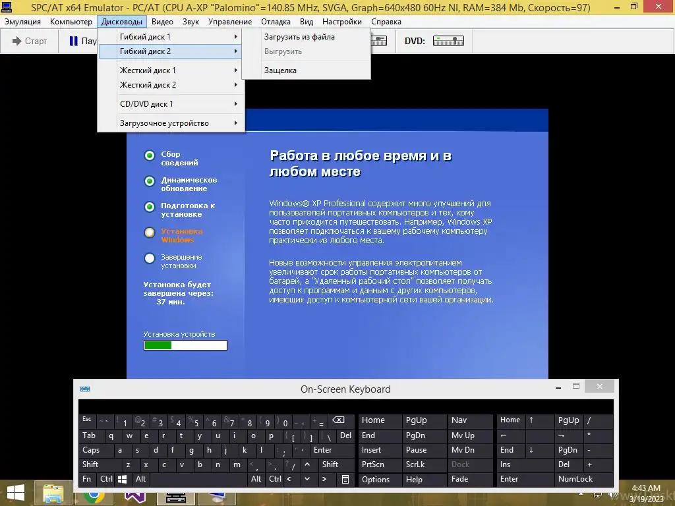Toggle the ScrLk key on On-Screen Keyboard

424,464
